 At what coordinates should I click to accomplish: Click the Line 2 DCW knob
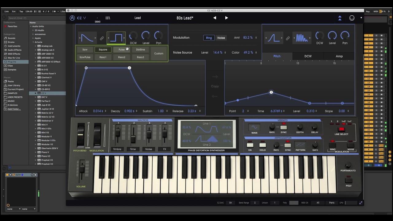pos(320,36)
